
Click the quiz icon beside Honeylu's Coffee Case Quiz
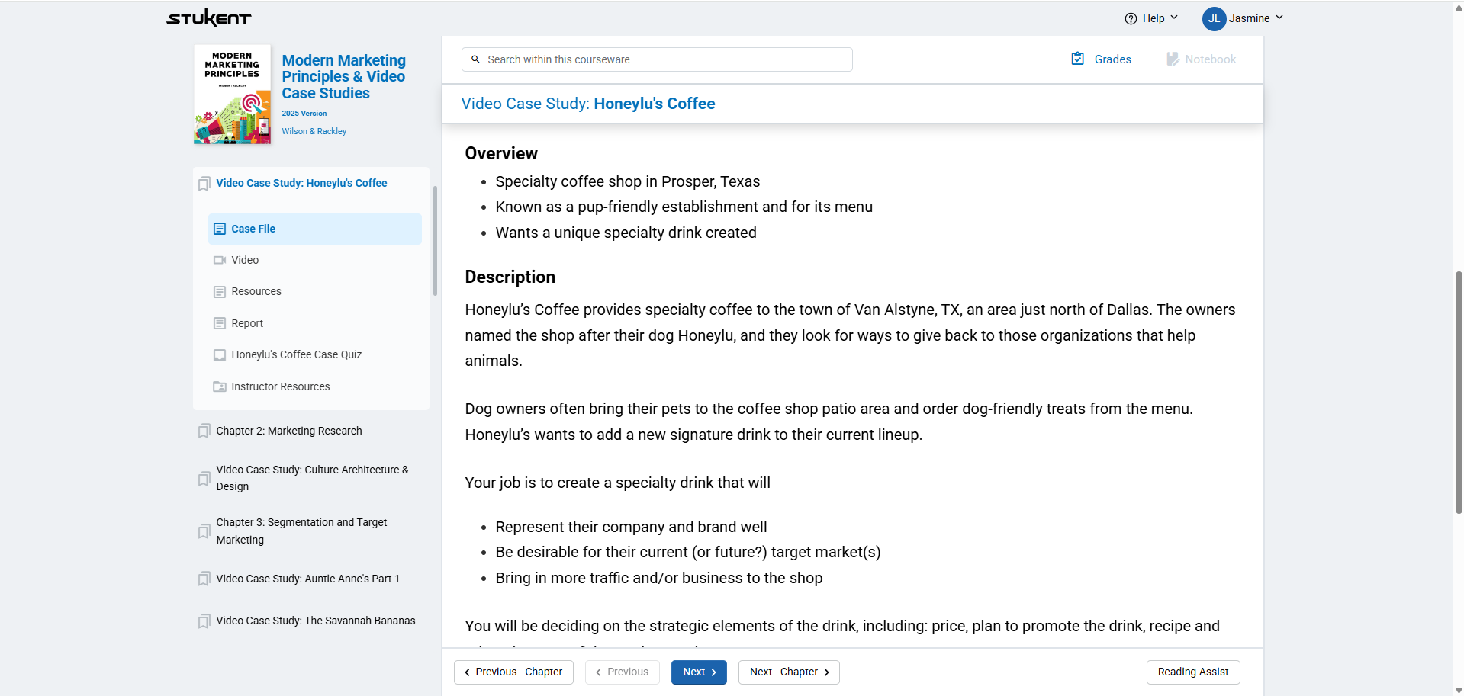point(220,355)
